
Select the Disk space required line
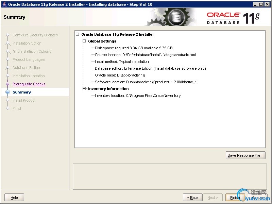click(x=134, y=48)
